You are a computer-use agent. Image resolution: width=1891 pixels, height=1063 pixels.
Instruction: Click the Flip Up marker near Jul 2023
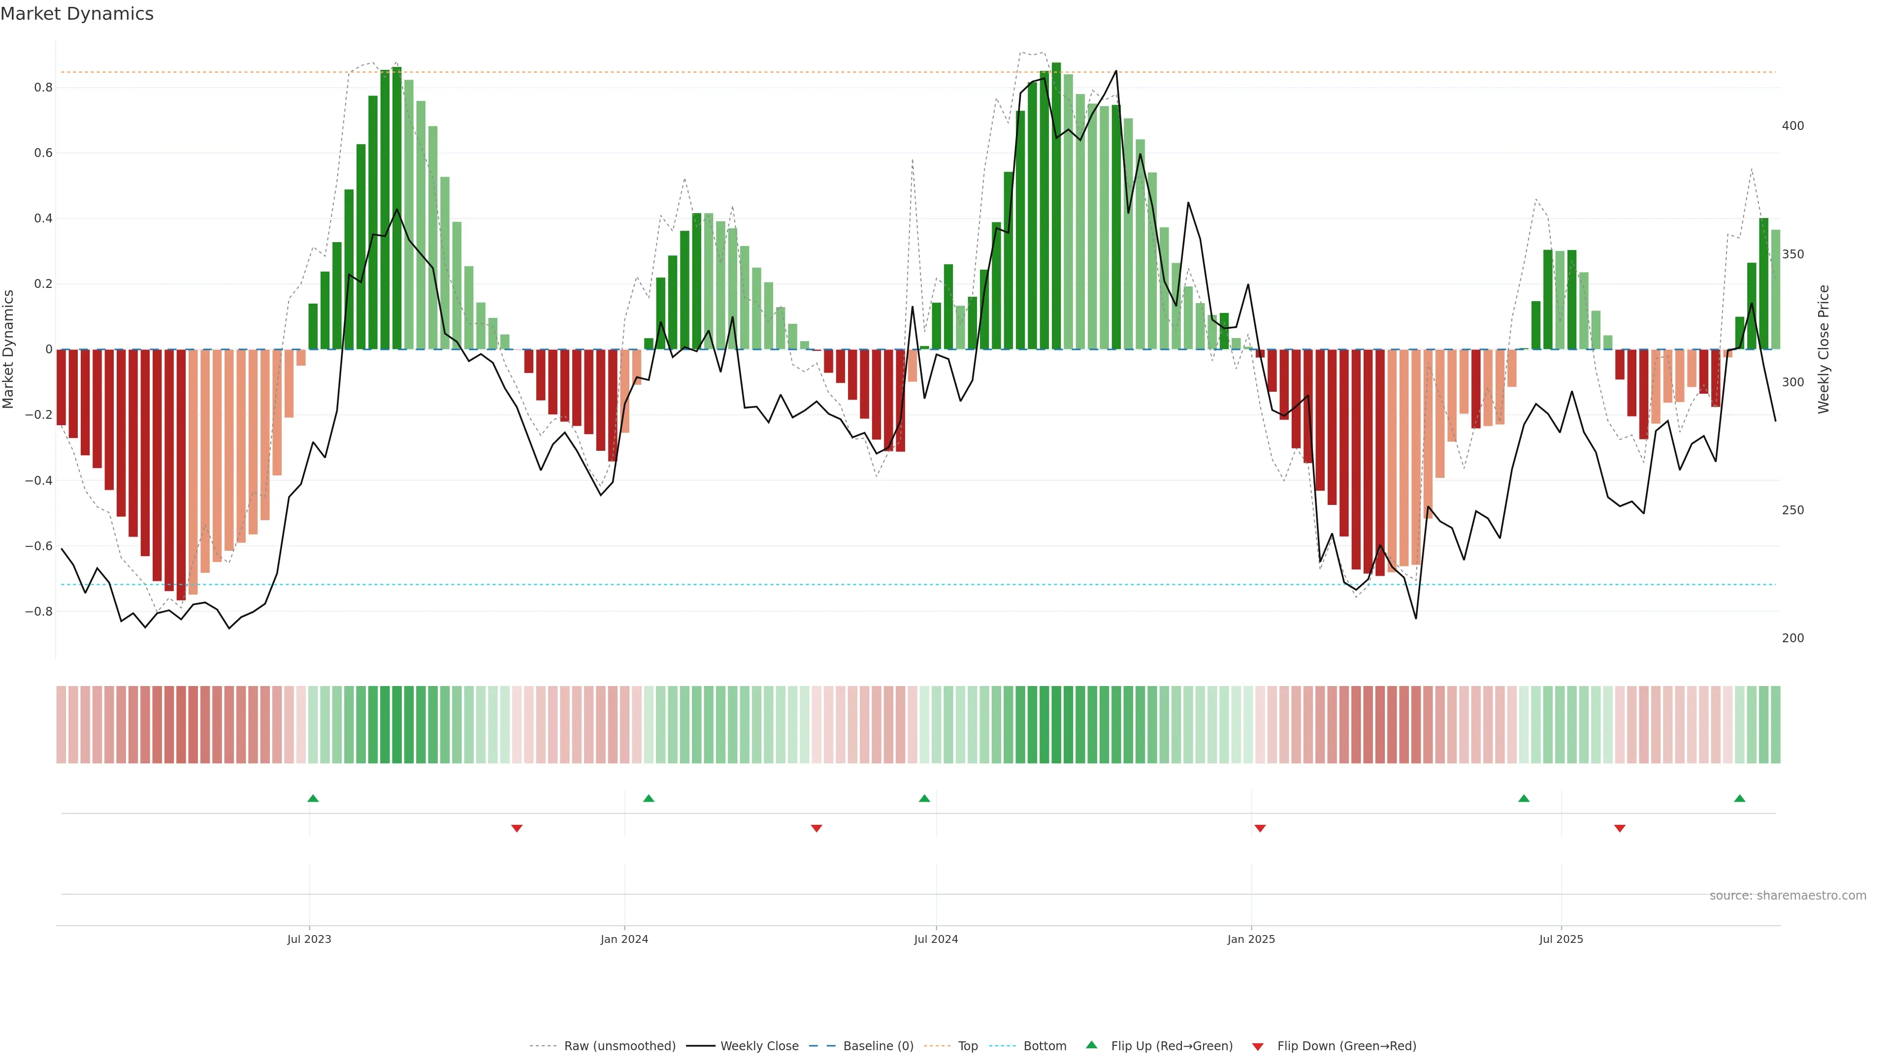[x=313, y=798]
